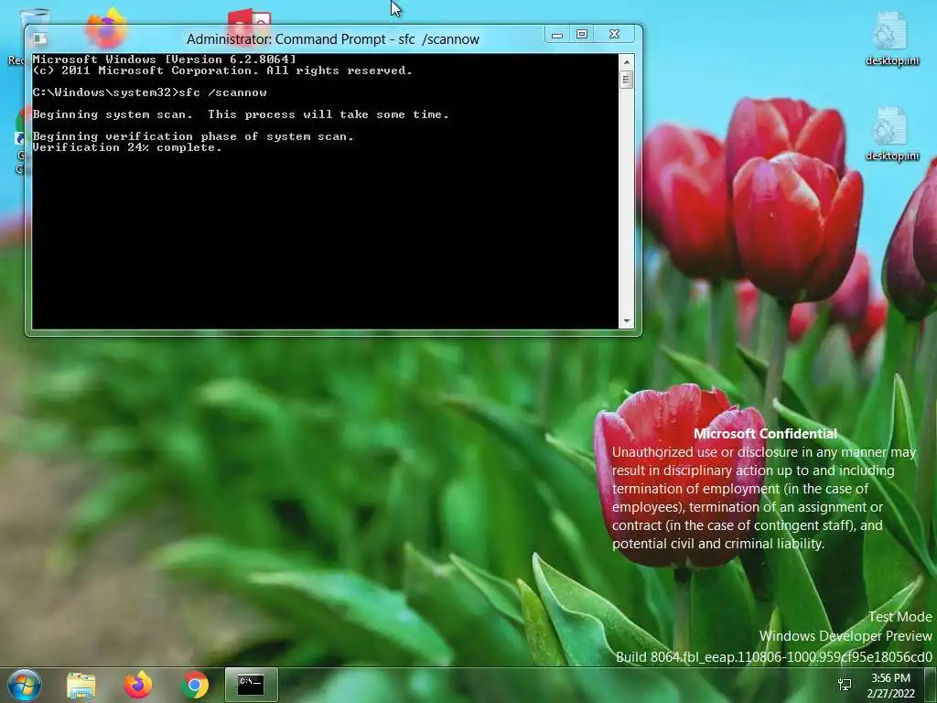The width and height of the screenshot is (937, 703).
Task: Minimize the Command Prompt window
Action: (557, 35)
